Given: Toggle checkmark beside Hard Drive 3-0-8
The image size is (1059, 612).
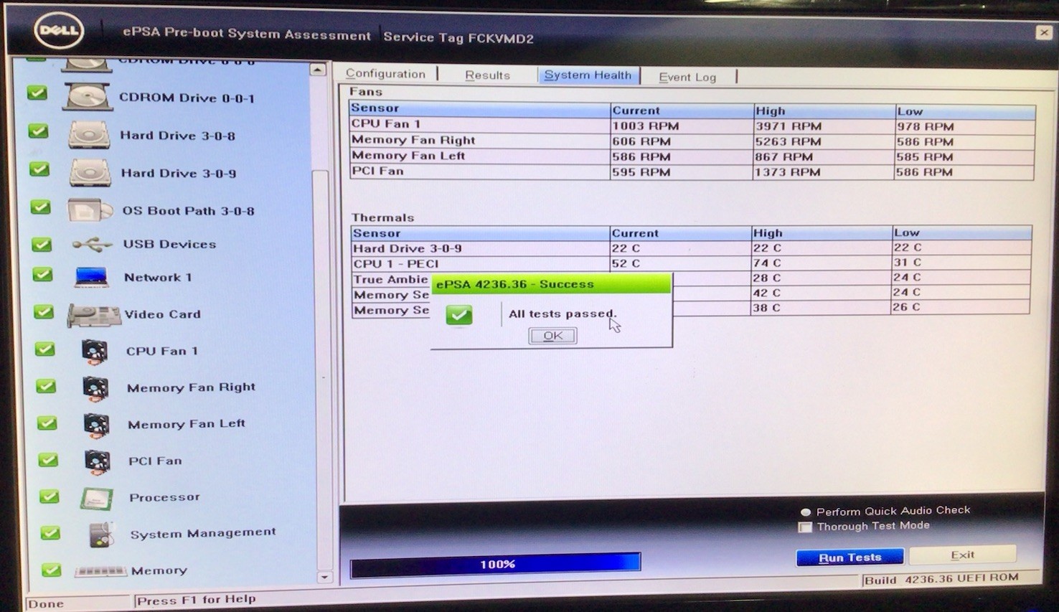Looking at the screenshot, I should [x=38, y=131].
